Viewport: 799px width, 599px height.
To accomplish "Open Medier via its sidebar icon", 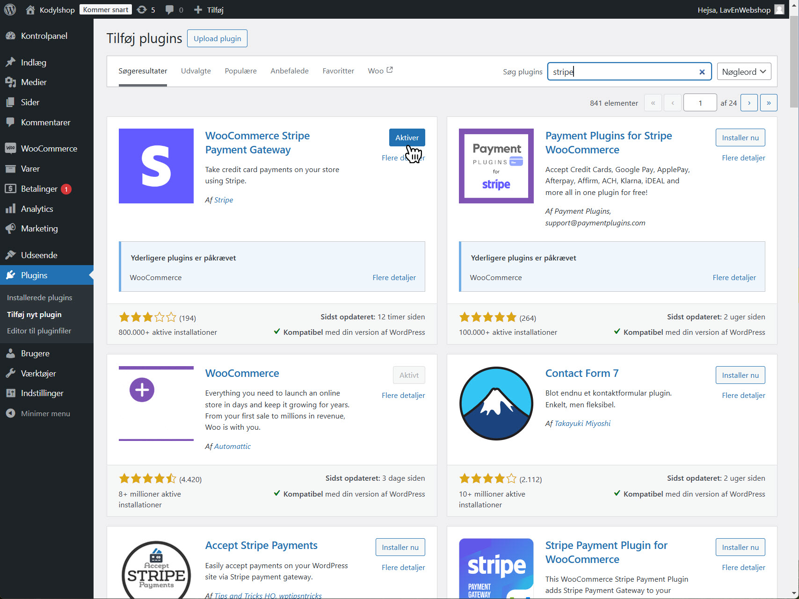I will [x=10, y=82].
